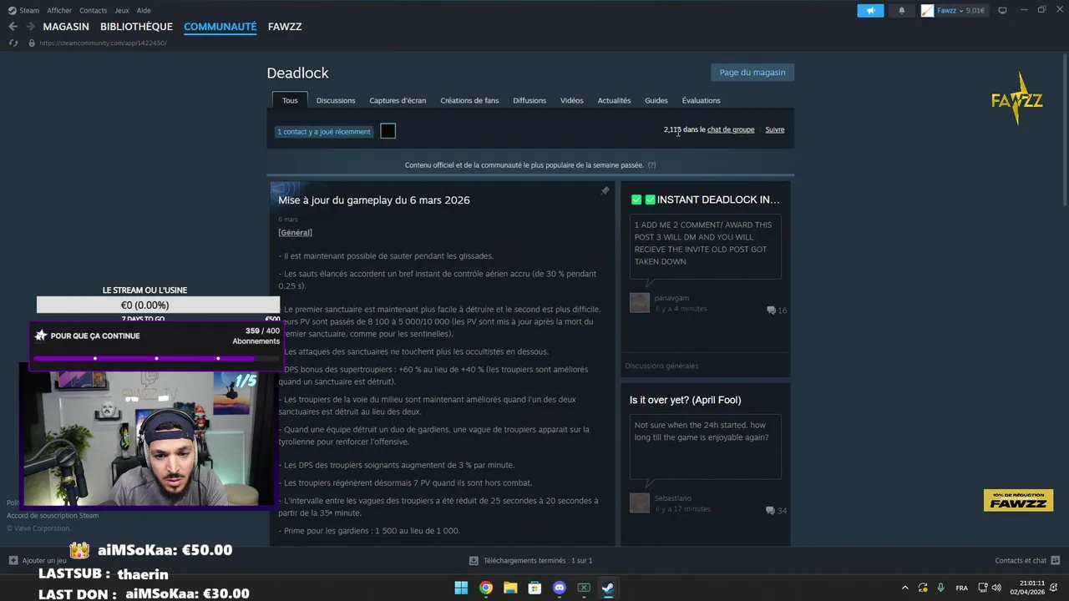The height and width of the screenshot is (601, 1069).
Task: Click the Fawzz profile avatar in the top bar
Action: pos(927,11)
